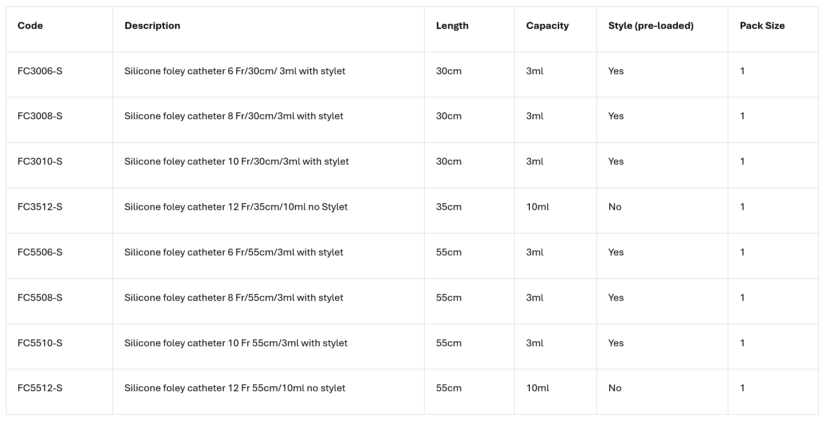Click the Description column header
Image resolution: width=828 pixels, height=422 pixels.
pos(152,26)
